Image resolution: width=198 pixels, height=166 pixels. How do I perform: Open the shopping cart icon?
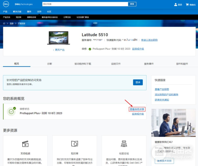[x=187, y=5]
